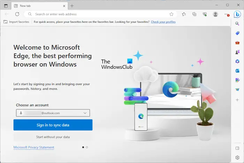Toggle the hide sidebar icon
The height and width of the screenshot is (163, 244).
[x=237, y=148]
